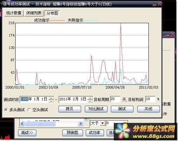This screenshot has width=178, height=141.
Task: Minimize the background dialog window
Action: (x=168, y=35)
